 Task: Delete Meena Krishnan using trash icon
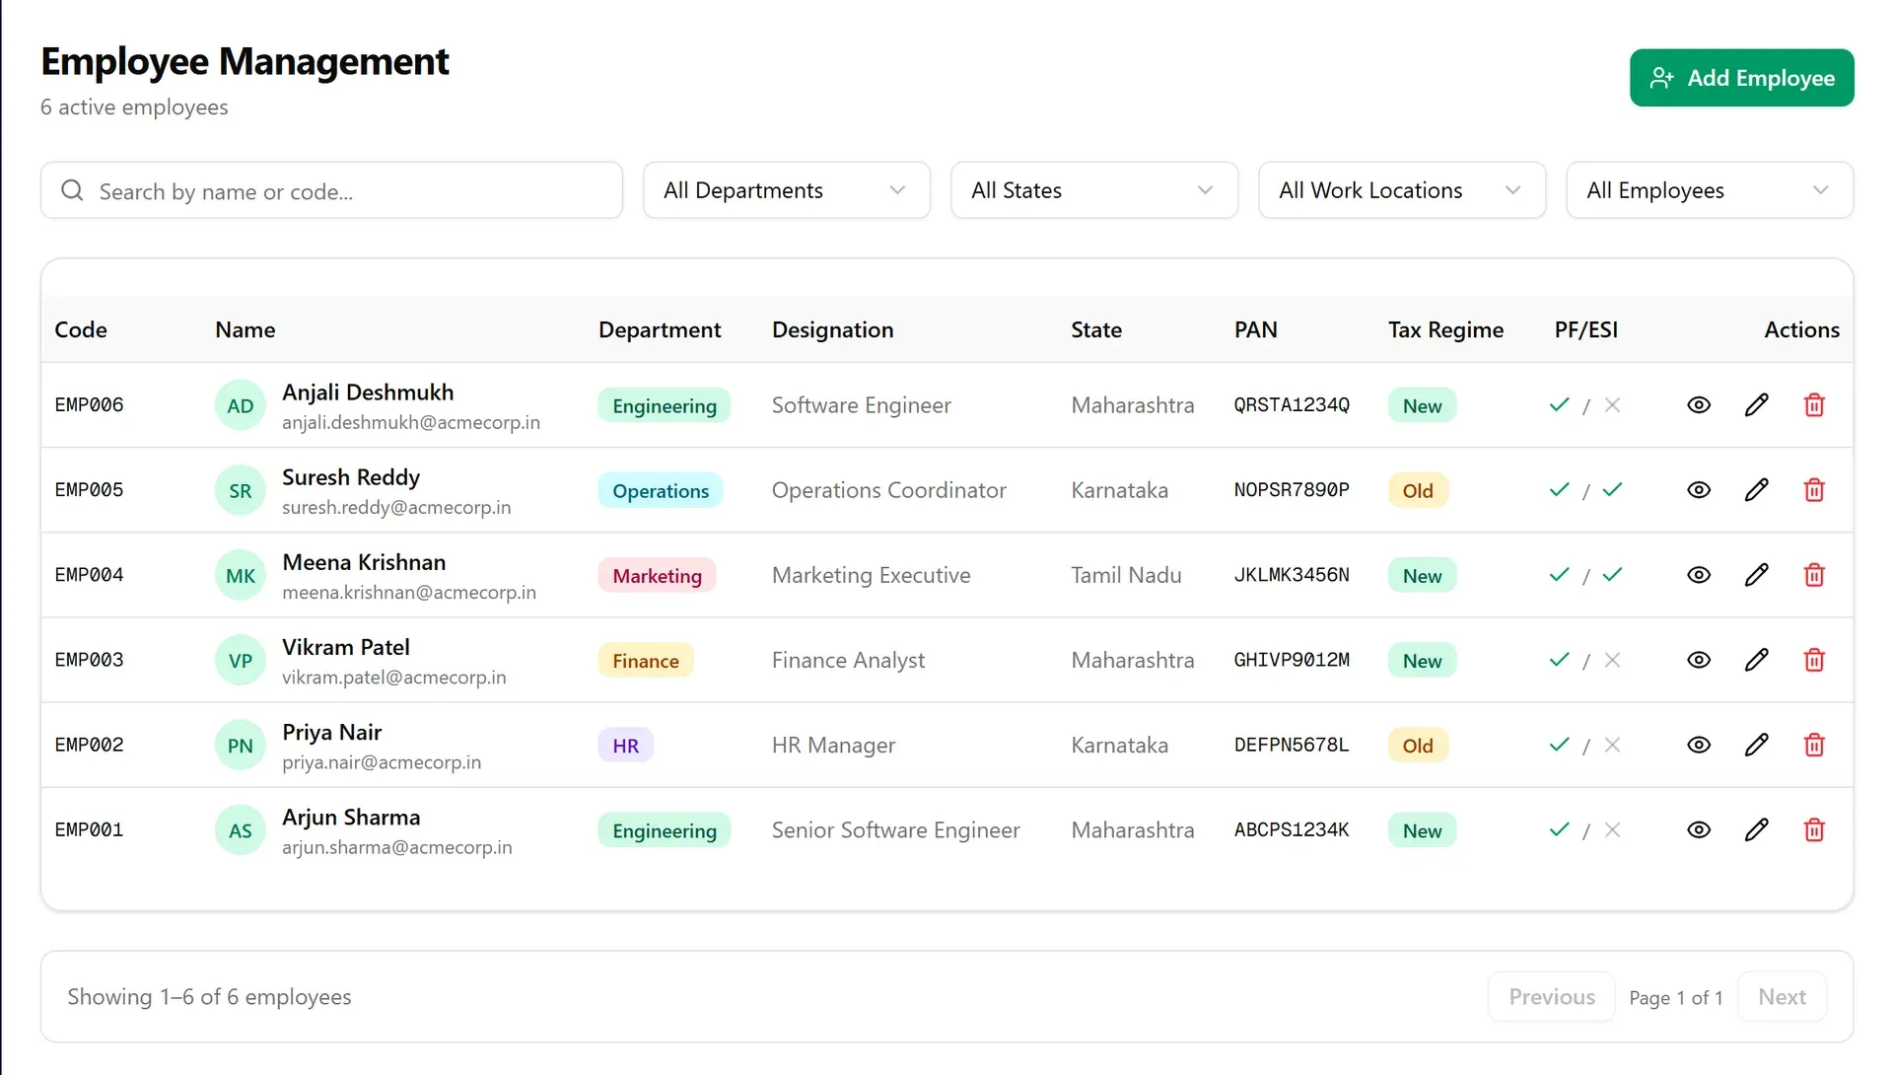1814,575
